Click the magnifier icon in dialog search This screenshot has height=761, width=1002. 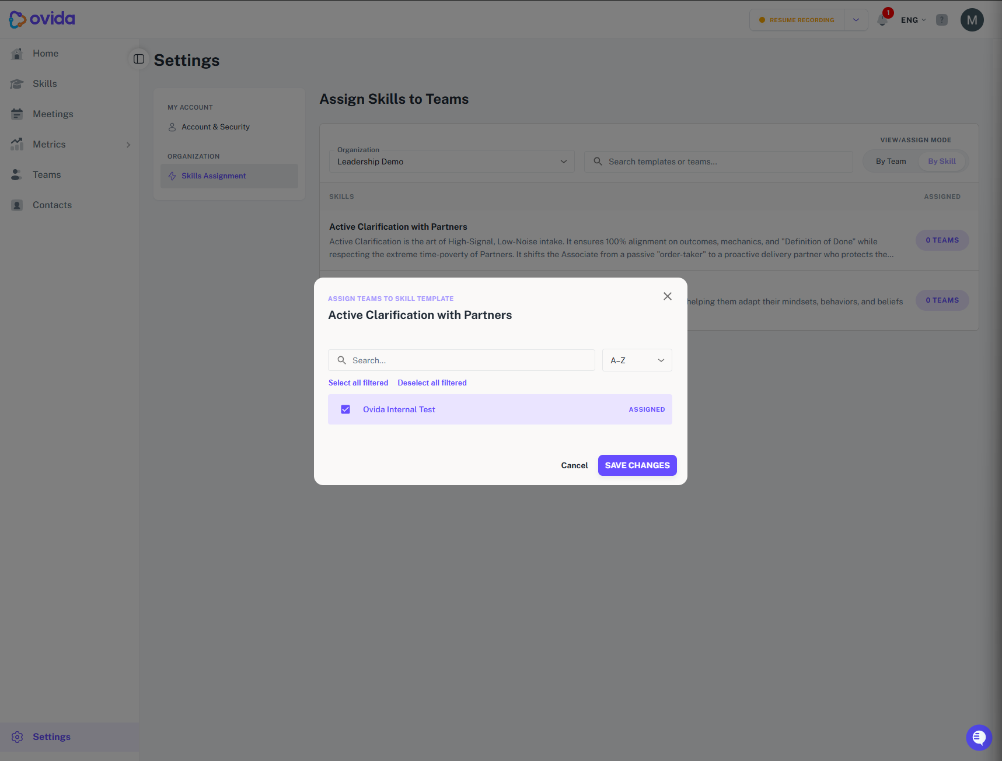coord(342,360)
